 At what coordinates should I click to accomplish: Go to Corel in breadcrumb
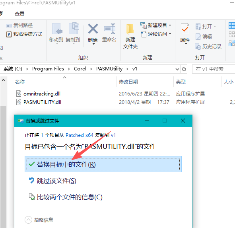80,69
